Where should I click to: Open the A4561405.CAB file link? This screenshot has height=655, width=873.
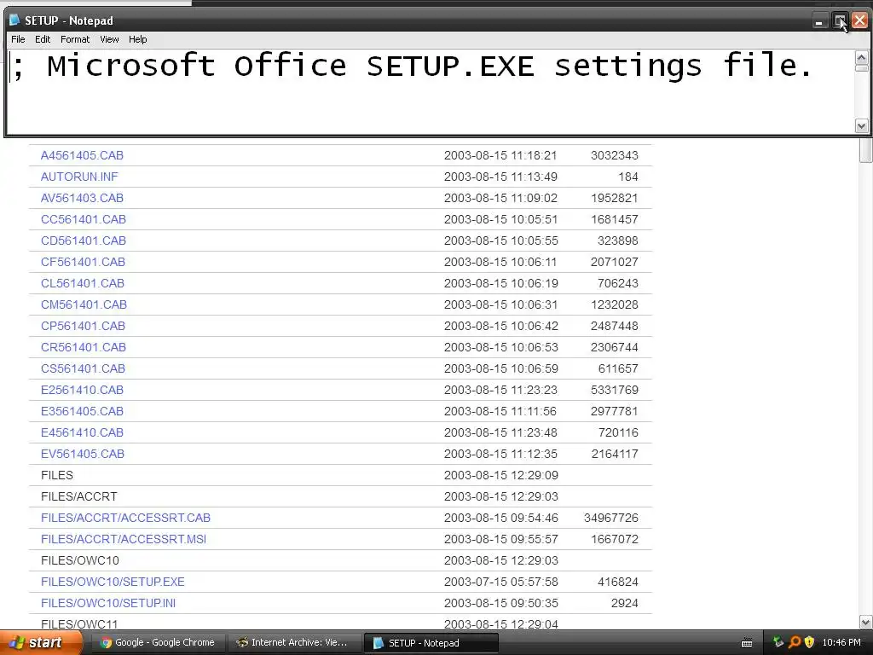(82, 155)
